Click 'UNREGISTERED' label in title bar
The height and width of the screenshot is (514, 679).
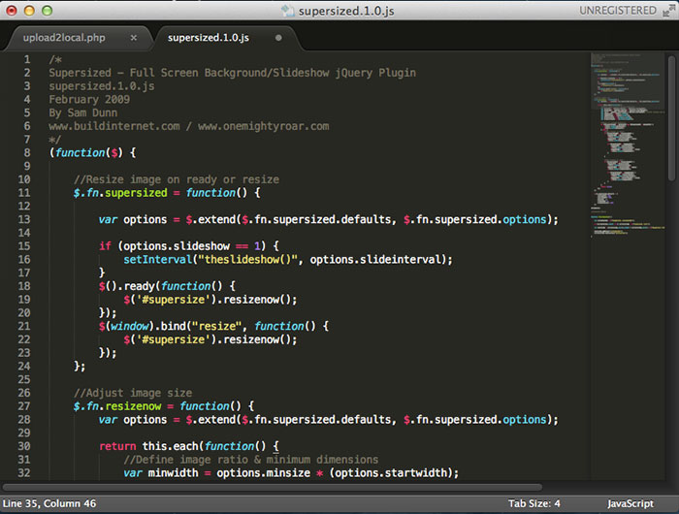(x=618, y=11)
